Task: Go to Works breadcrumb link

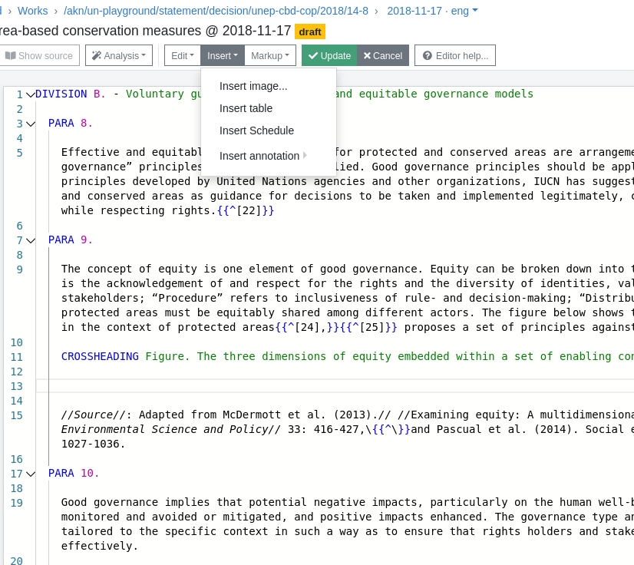Action: (32, 11)
